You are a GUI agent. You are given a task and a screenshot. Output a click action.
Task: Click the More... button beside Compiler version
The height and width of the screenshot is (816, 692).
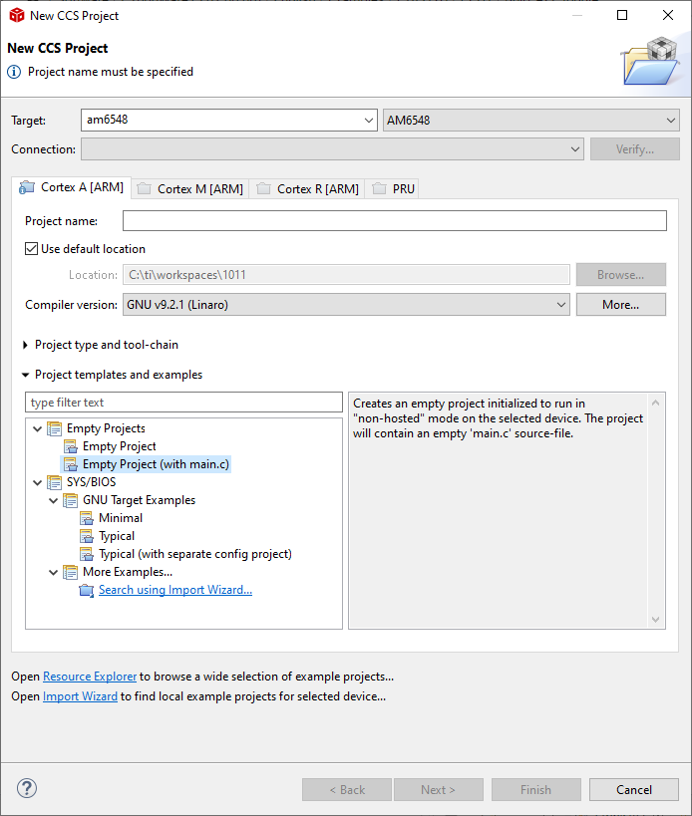[620, 304]
